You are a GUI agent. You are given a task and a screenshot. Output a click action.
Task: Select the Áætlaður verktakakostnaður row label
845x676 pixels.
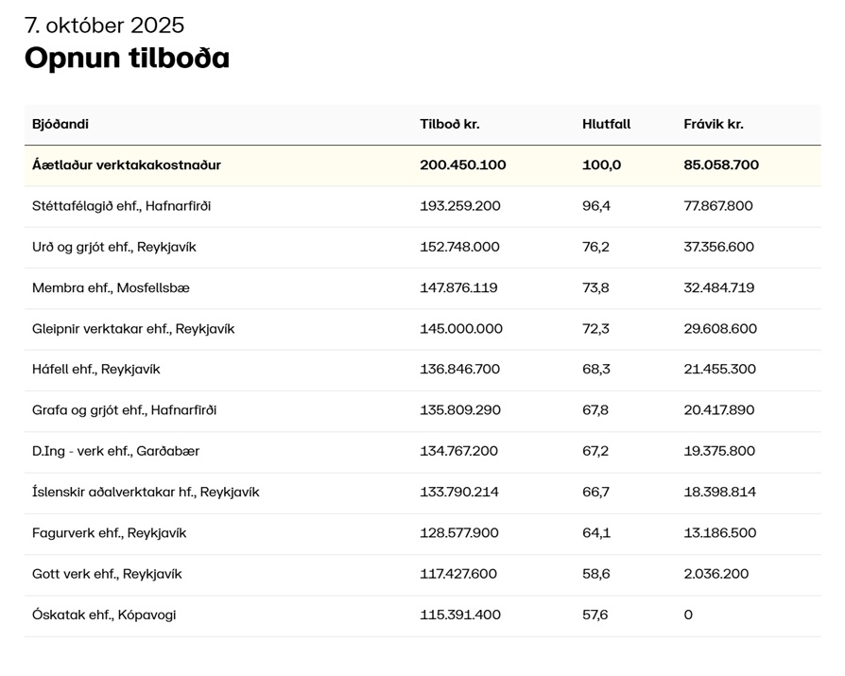coord(127,165)
